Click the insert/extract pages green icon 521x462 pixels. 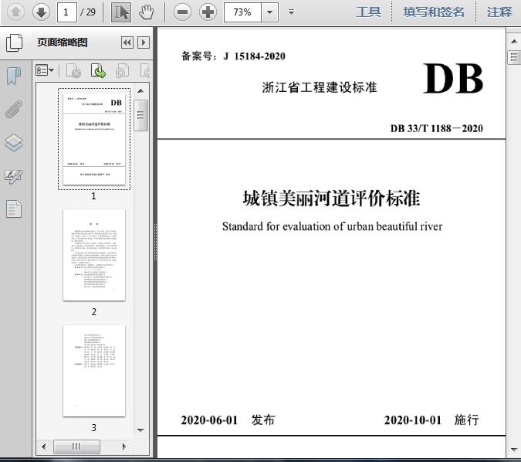tap(98, 70)
